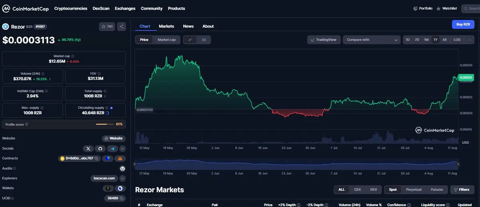Image resolution: width=480 pixels, height=207 pixels.
Task: Select the candlestick chart style icon
Action: 204,40
